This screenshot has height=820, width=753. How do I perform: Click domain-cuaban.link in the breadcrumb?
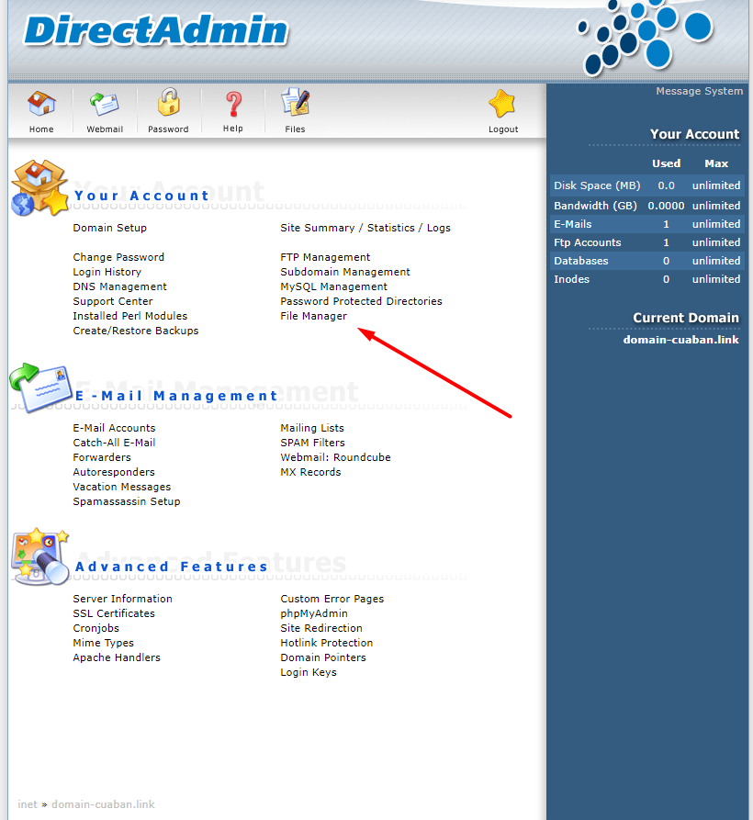103,804
